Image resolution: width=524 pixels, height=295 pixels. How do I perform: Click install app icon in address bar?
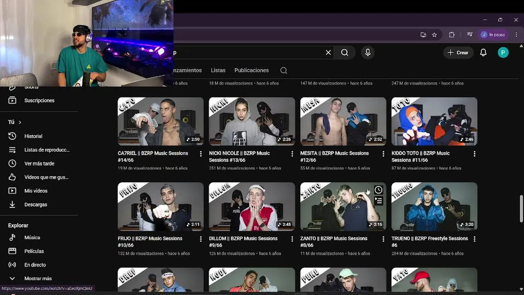[423, 35]
